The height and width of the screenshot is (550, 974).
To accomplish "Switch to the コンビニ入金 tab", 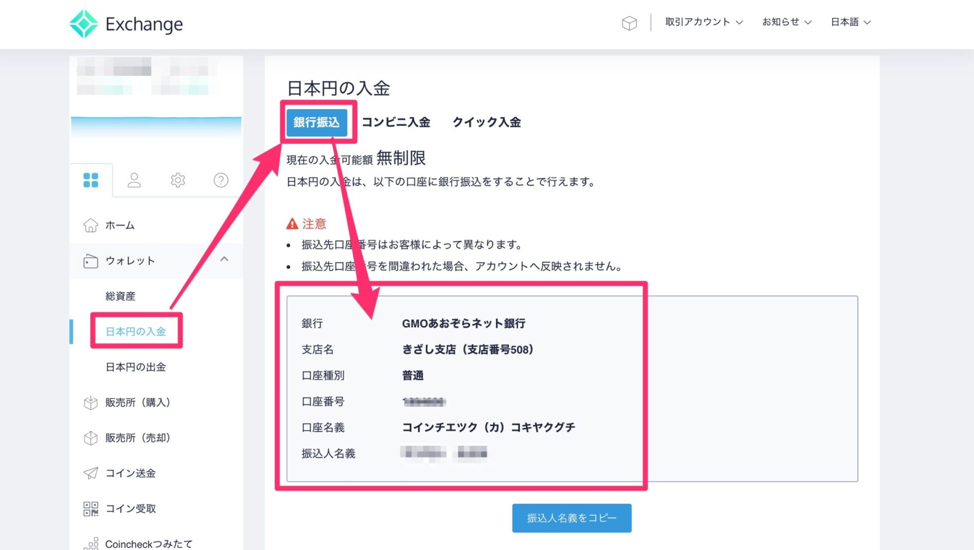I will (396, 122).
